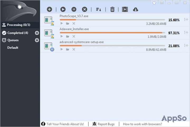Pause all downloads using toolbar pause icon

[74, 9]
